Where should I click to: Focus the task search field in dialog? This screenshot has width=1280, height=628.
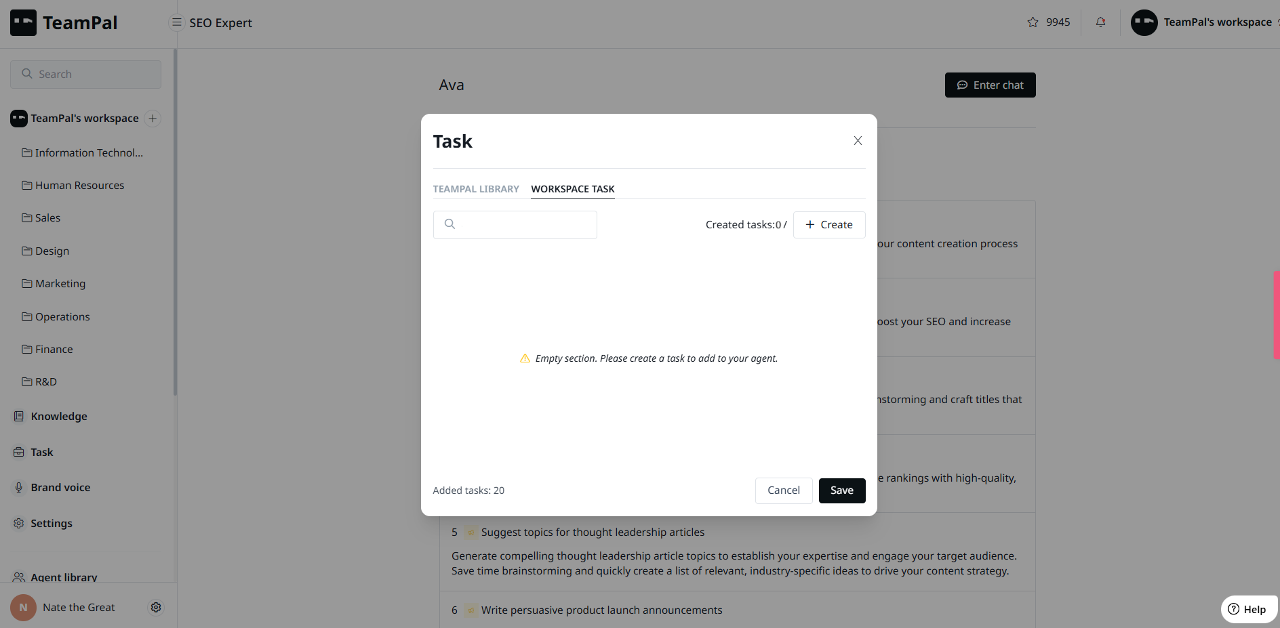(515, 225)
